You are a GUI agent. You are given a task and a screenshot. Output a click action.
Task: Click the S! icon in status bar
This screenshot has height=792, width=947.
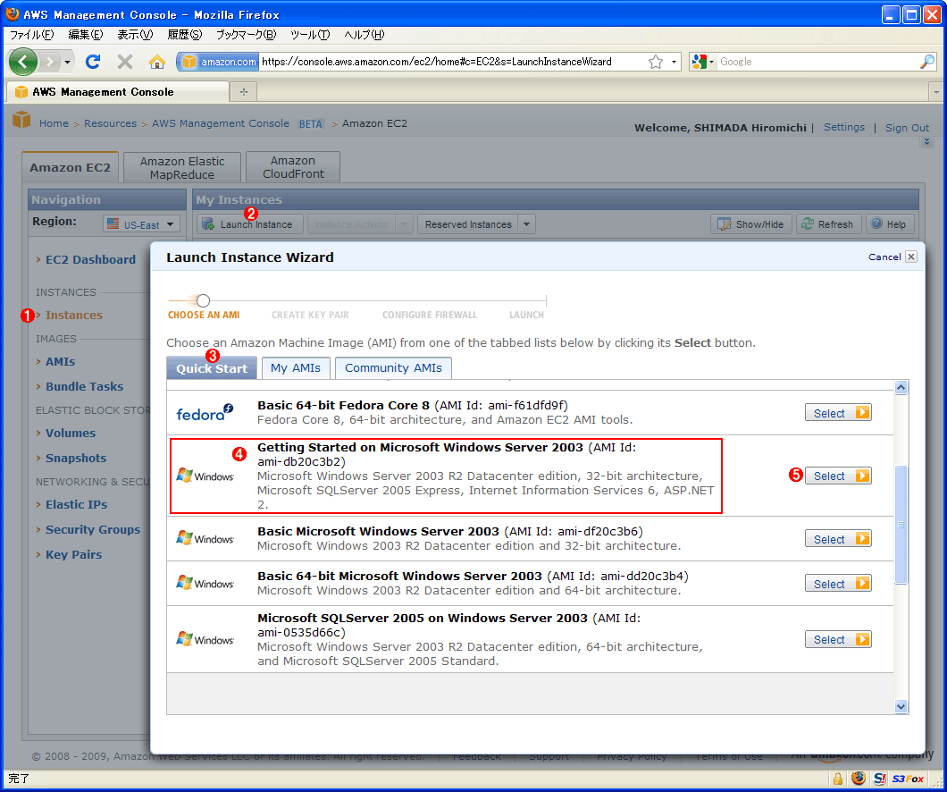(880, 779)
